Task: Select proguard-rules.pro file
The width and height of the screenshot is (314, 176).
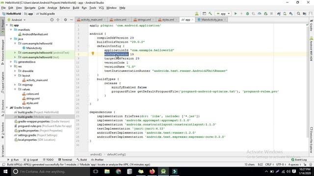Action: click(x=43, y=126)
